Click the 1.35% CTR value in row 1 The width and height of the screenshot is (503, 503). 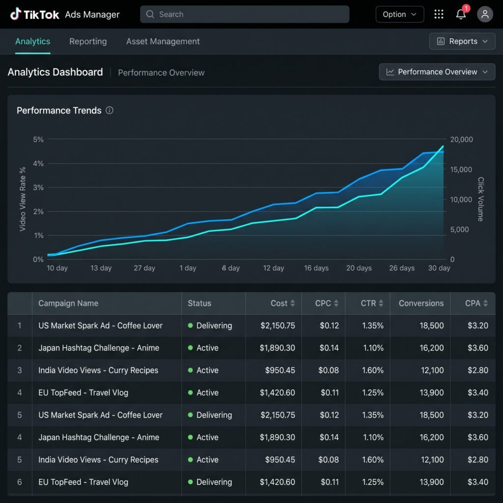tap(372, 326)
